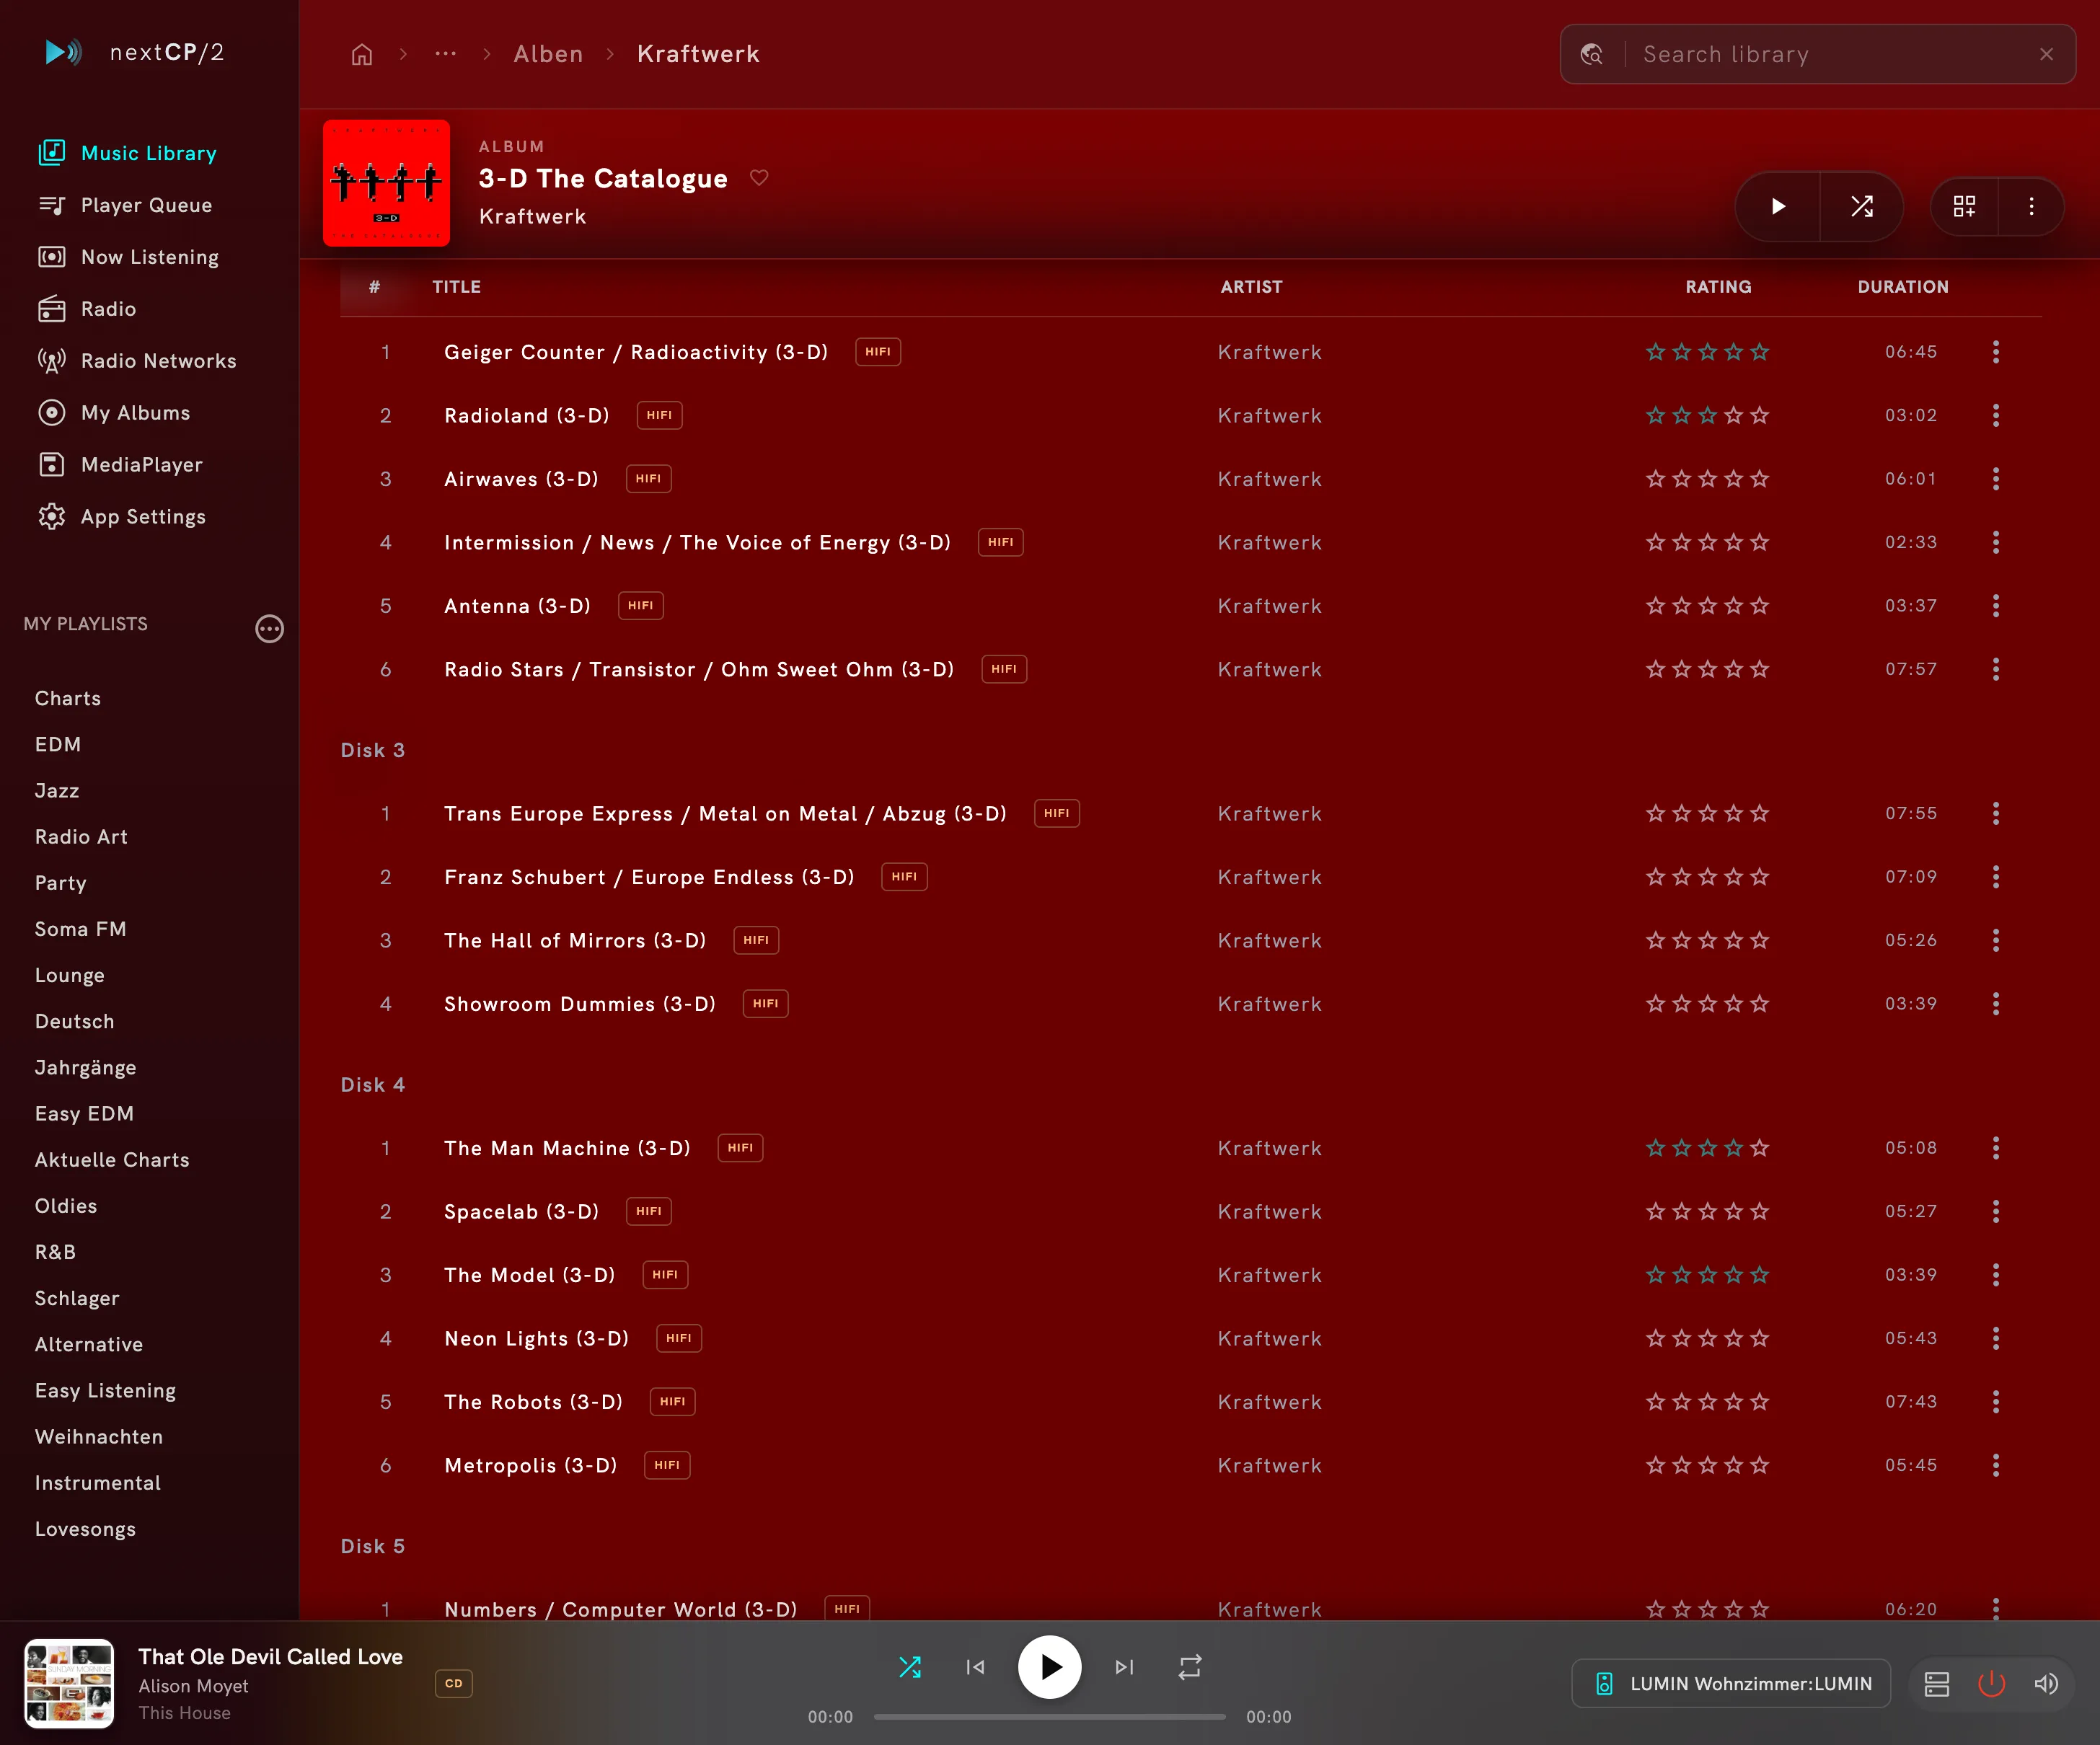Viewport: 2100px width, 1745px height.
Task: Skip to previous track
Action: tap(976, 1667)
